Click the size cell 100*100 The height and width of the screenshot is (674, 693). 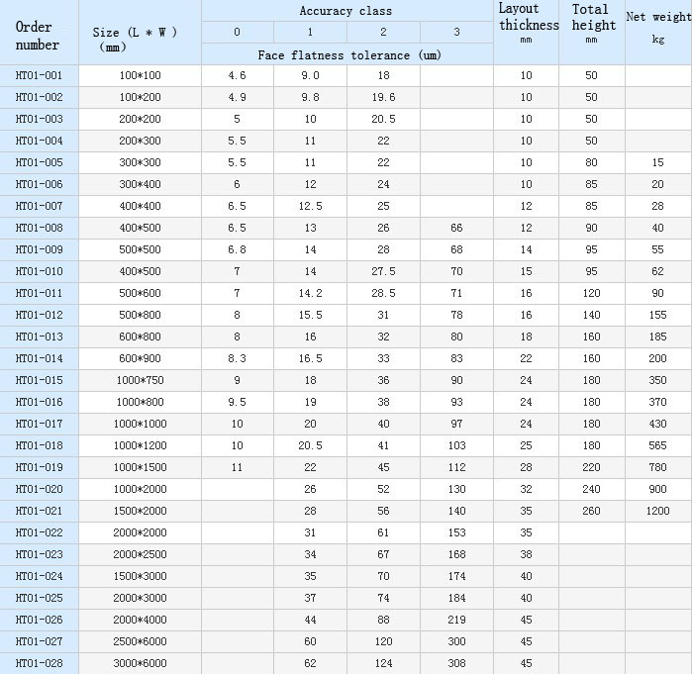141,75
